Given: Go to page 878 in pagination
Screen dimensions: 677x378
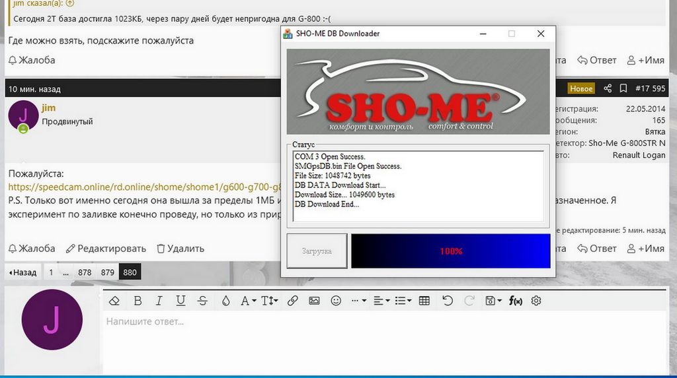Looking at the screenshot, I should point(85,272).
